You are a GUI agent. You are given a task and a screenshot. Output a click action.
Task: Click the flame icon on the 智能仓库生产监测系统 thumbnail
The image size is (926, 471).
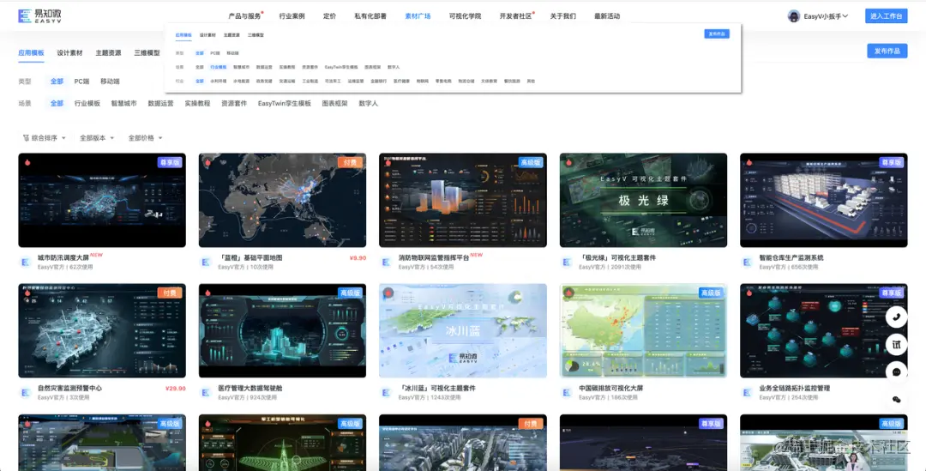click(x=749, y=162)
